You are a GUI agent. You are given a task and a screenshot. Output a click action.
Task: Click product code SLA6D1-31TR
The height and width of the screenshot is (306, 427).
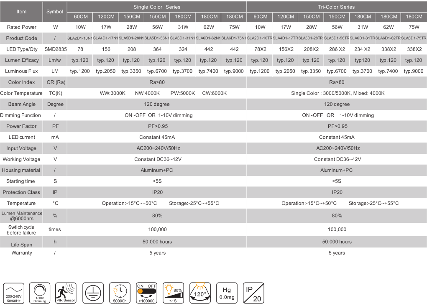(x=363, y=38)
